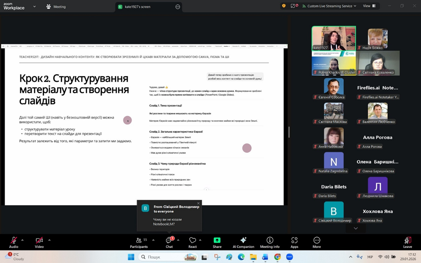
Task: Leave the meeting
Action: (x=407, y=242)
